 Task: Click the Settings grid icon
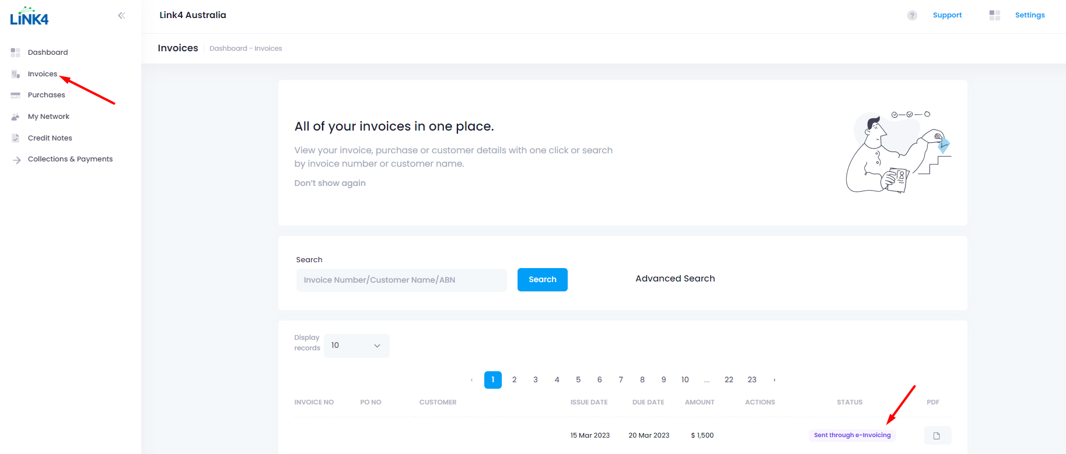[x=995, y=15]
